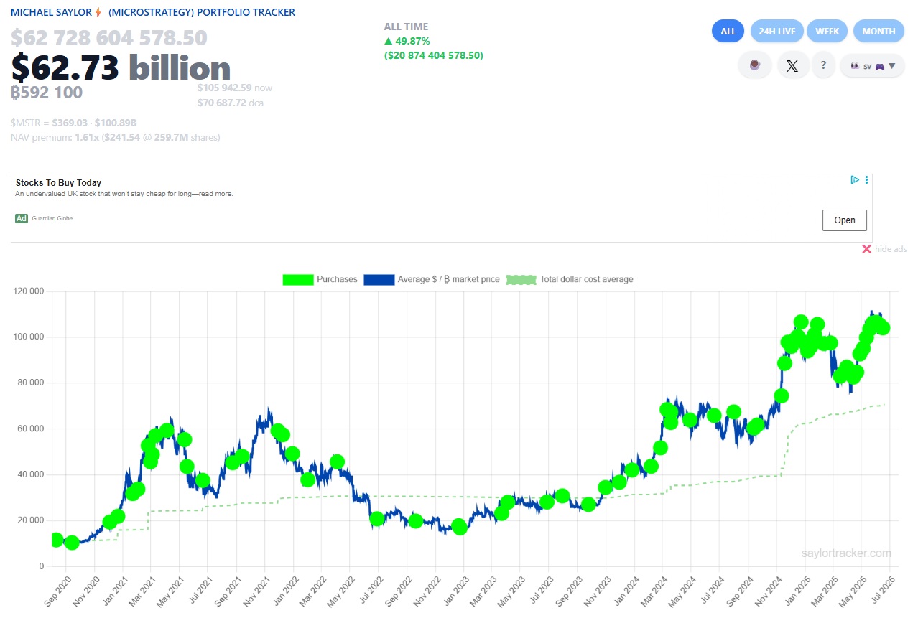Click the pink X beside hide ads

[866, 249]
